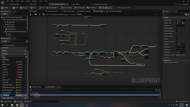Click the Components search field
This screenshot has width=190, height=107.
click(18, 14)
